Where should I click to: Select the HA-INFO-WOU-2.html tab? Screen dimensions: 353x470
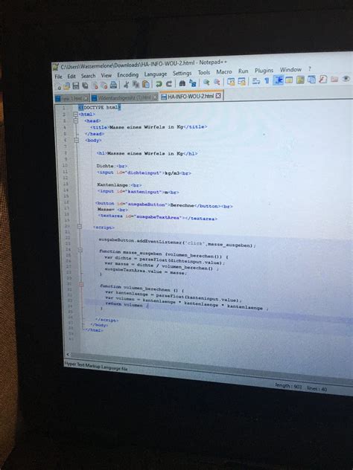(191, 96)
